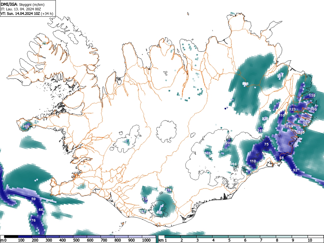Click the 585 value on the map
The image size is (324, 243).
280,76
